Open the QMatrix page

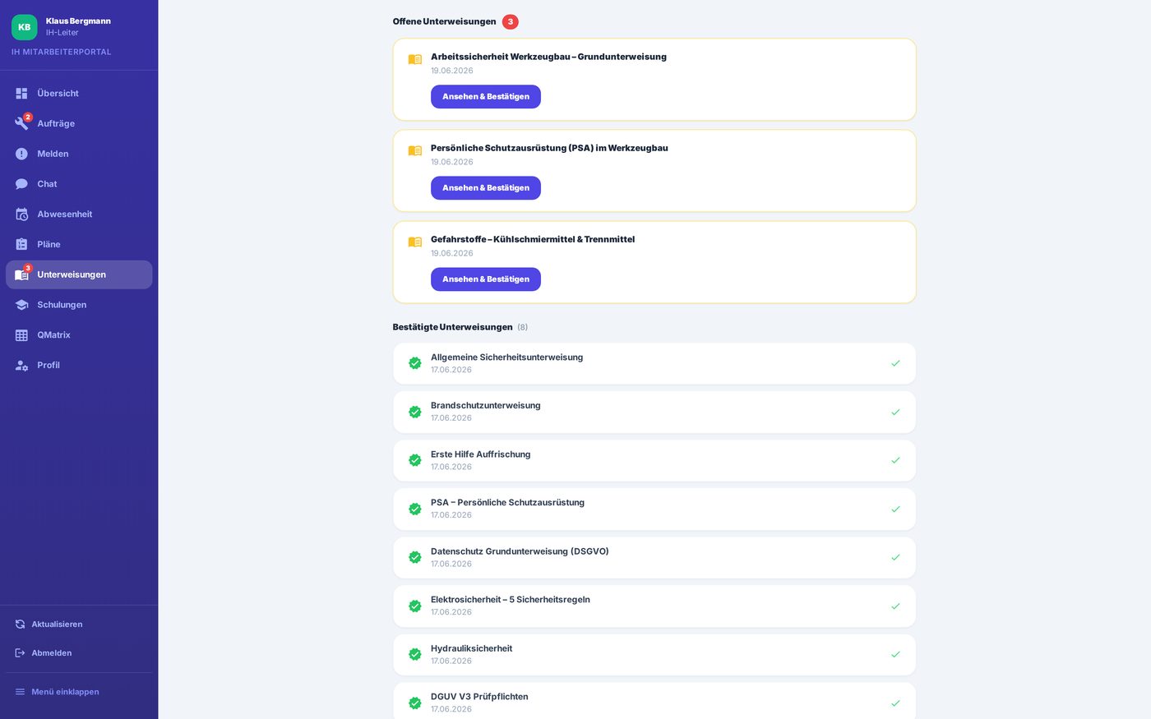tap(79, 335)
